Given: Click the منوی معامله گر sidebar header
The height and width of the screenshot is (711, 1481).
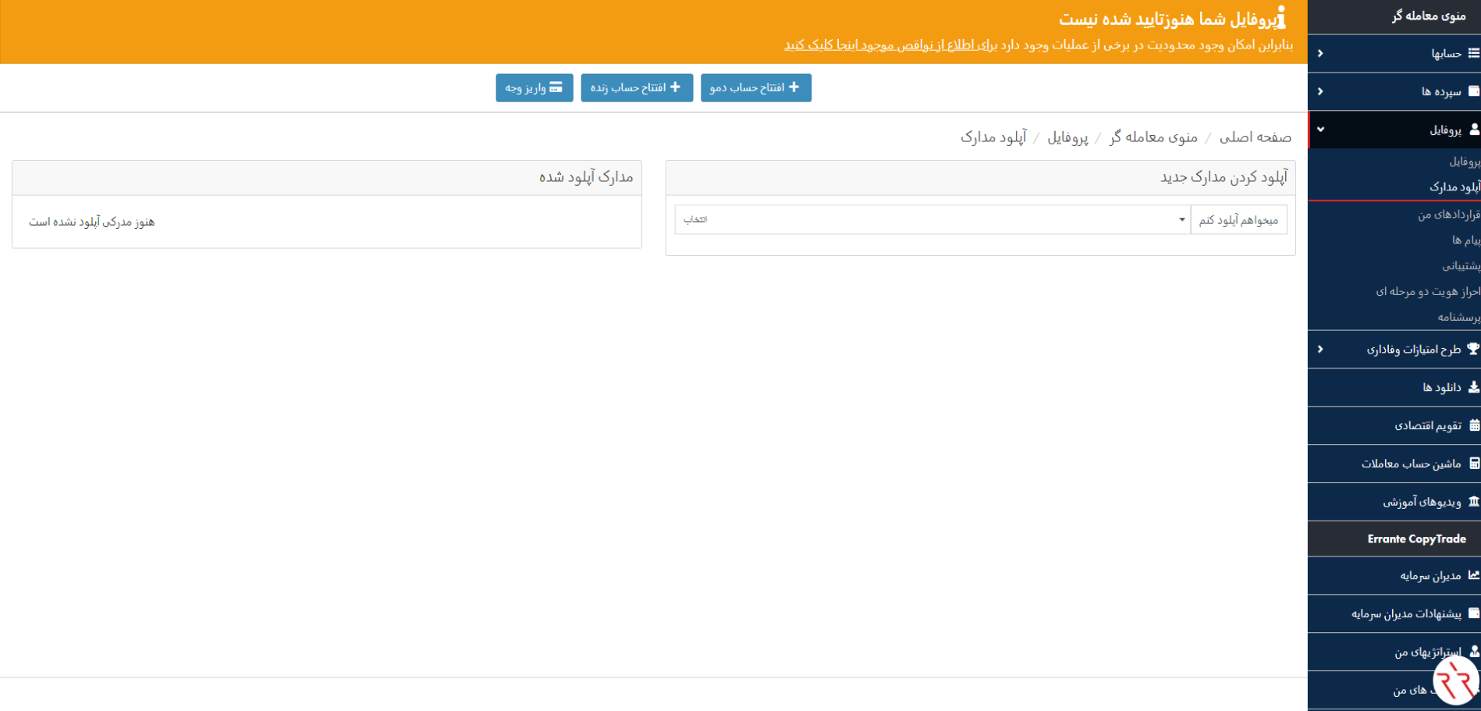Looking at the screenshot, I should click(1428, 16).
